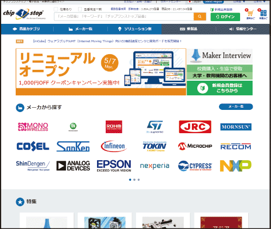Open the blue grid basket icon
The height and width of the screenshot is (229, 271).
[263, 14]
